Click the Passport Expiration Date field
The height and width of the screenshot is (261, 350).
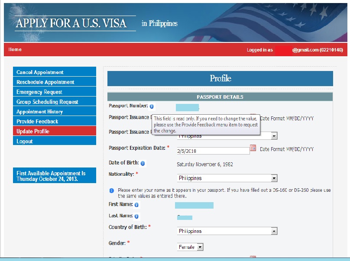214,151
